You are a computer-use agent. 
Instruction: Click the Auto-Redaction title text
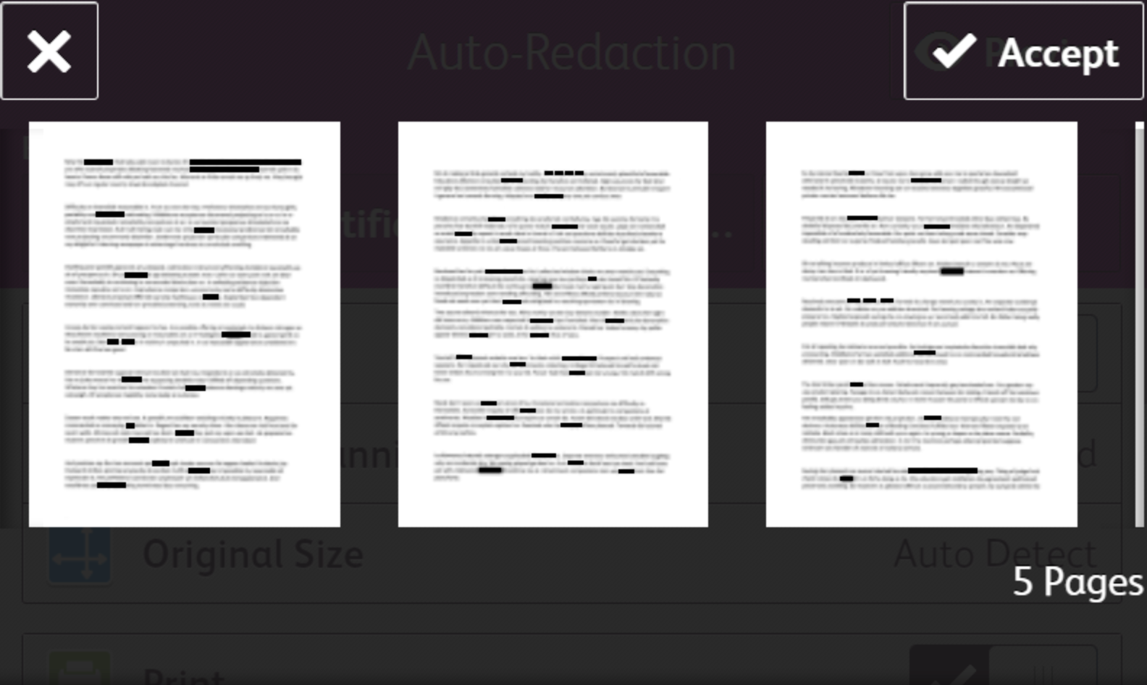coord(572,52)
